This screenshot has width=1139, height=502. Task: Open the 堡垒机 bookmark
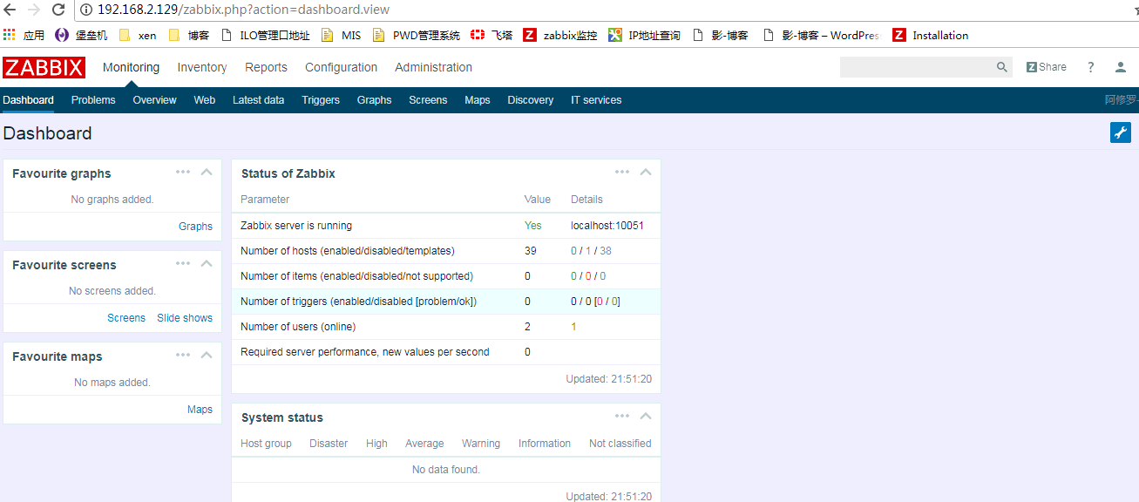click(81, 35)
